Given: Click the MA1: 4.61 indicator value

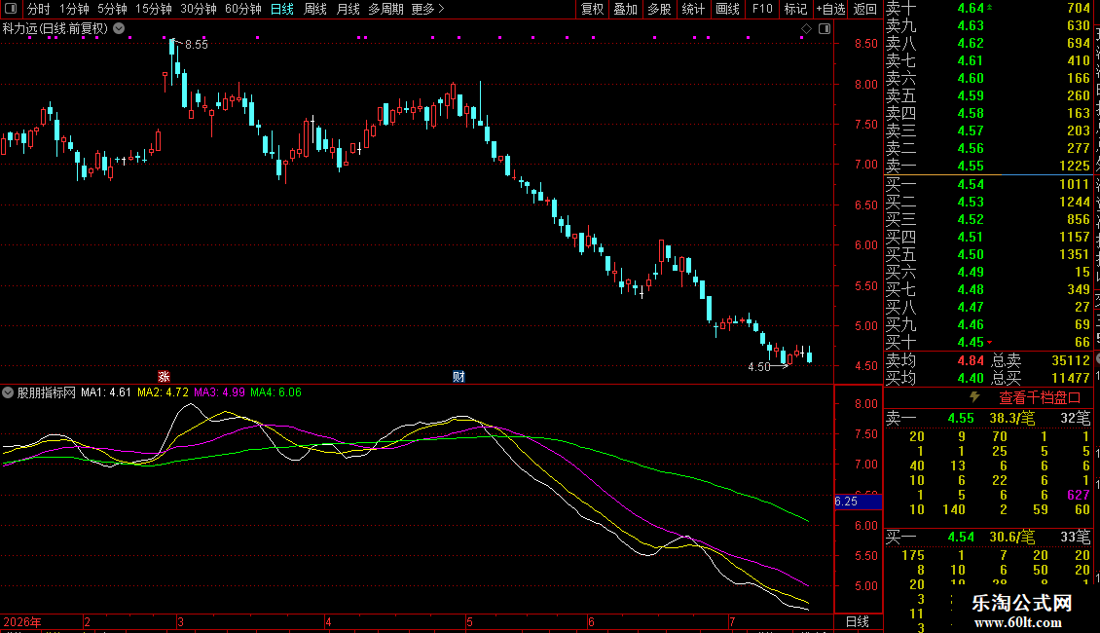Looking at the screenshot, I should (106, 392).
